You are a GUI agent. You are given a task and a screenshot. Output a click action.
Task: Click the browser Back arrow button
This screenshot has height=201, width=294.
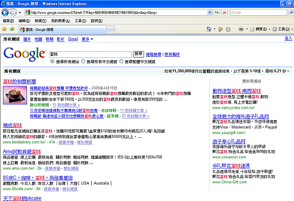pos(5,13)
